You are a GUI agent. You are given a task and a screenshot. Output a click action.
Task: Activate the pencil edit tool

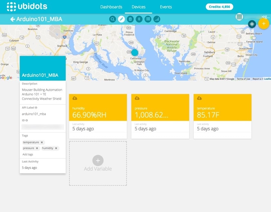tap(121, 19)
